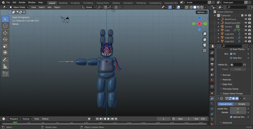Select the Rotate tool
The width and height of the screenshot is (253, 129).
pyautogui.click(x=5, y=39)
